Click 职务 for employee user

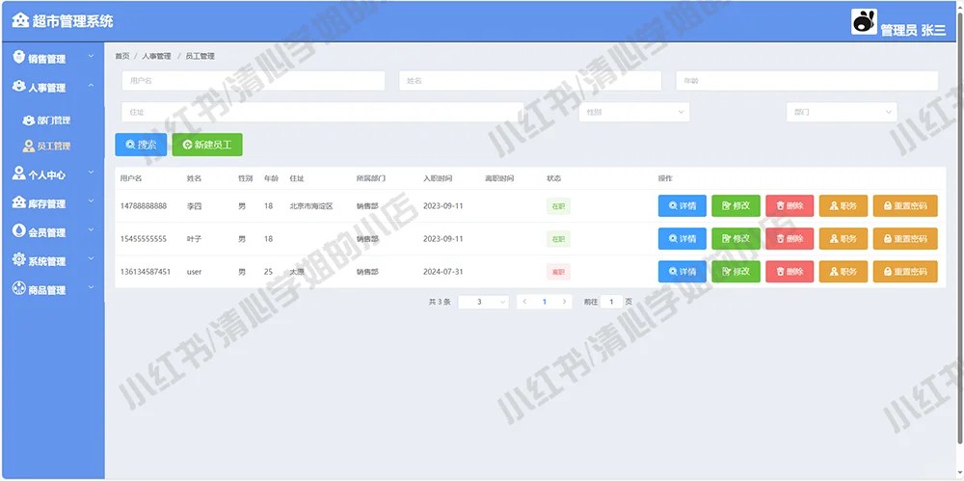[843, 271]
